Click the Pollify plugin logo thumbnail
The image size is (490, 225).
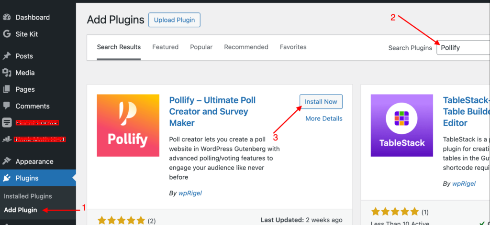coord(128,126)
